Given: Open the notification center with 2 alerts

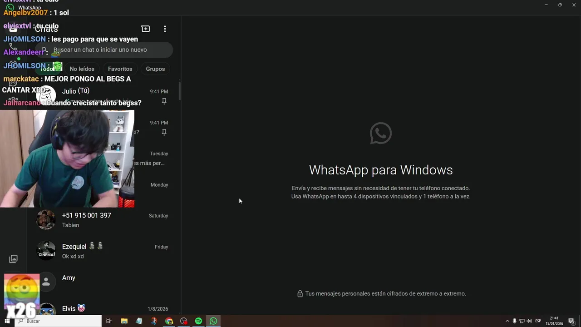Looking at the screenshot, I should click(572, 321).
